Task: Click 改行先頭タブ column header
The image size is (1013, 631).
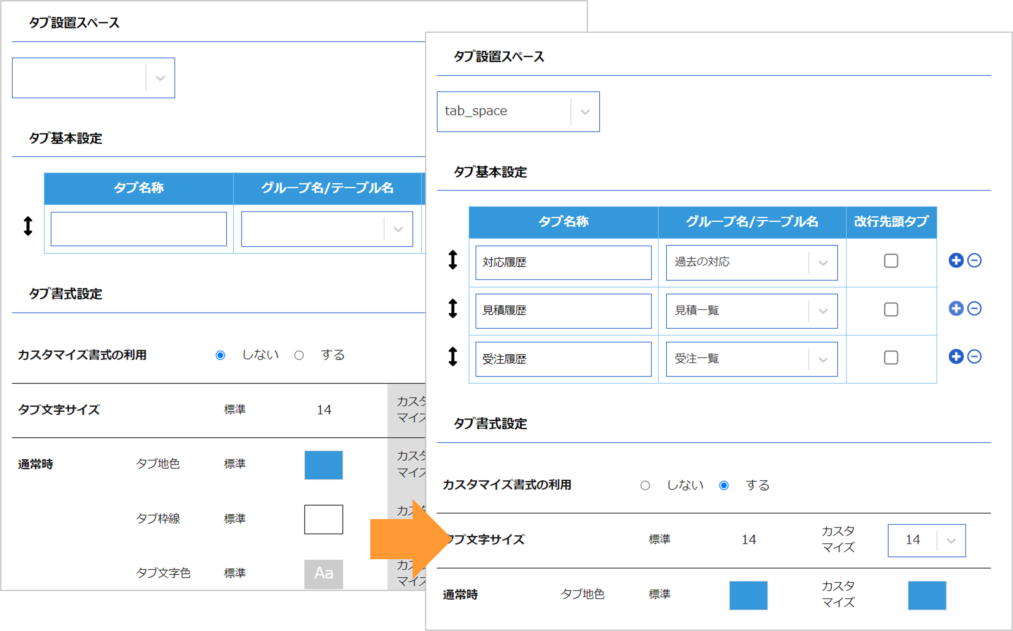Action: click(892, 222)
